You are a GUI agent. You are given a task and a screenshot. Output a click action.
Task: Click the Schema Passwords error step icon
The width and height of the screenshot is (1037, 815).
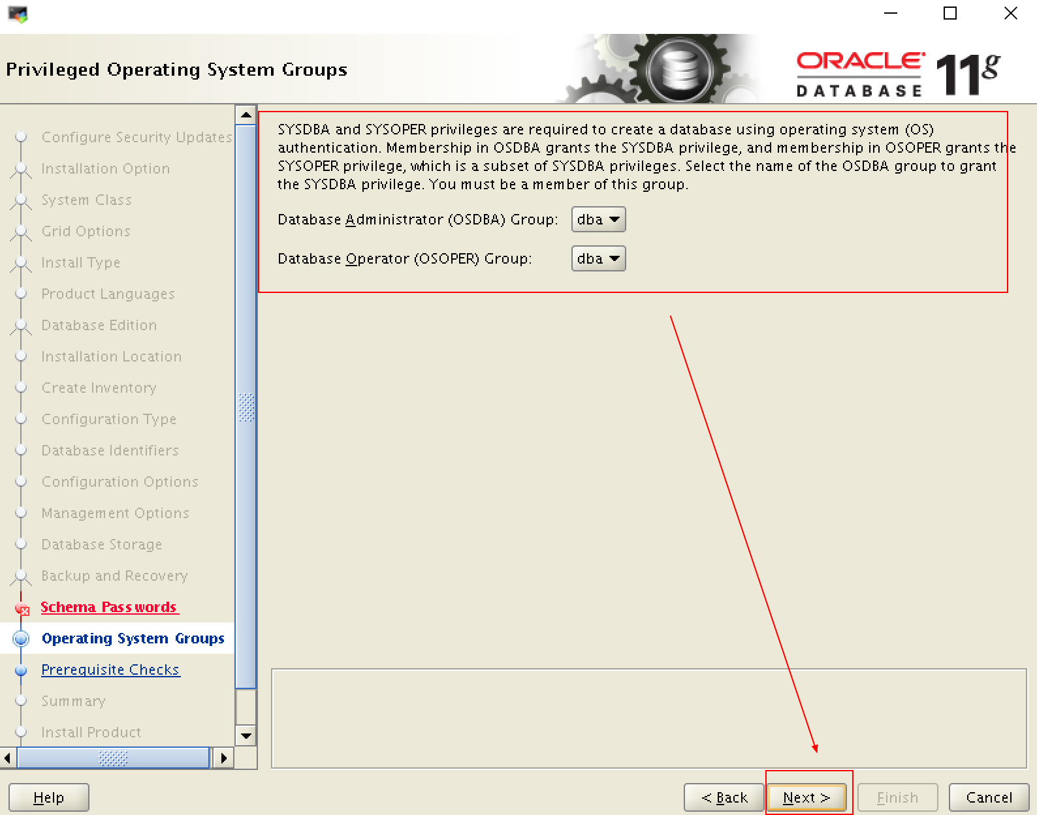point(22,609)
